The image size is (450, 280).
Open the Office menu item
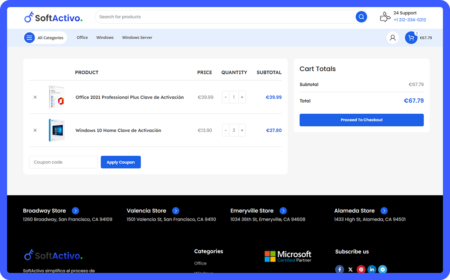(82, 38)
